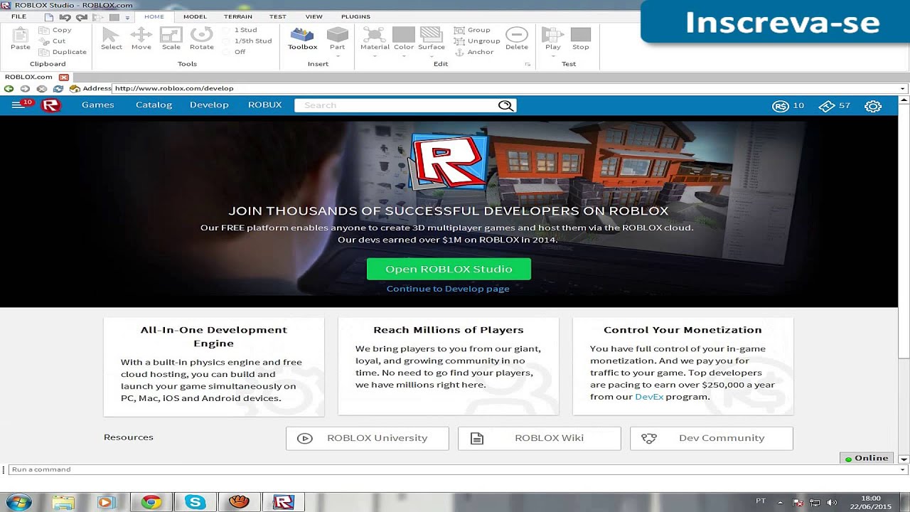Switch to the MODEL ribbon tab

195,16
